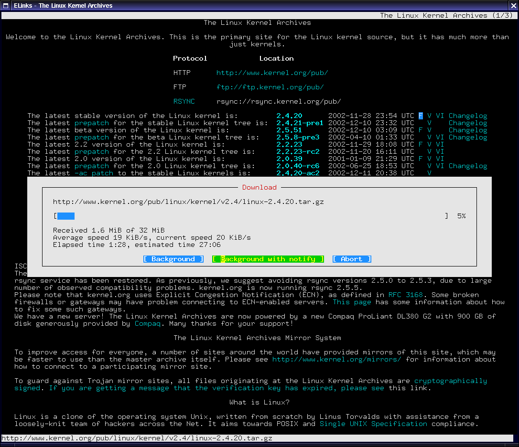Screen dimensions: 519x447
Task: Follow prepatch link in beta kernel tree row
Action: pyautogui.click(x=92, y=138)
